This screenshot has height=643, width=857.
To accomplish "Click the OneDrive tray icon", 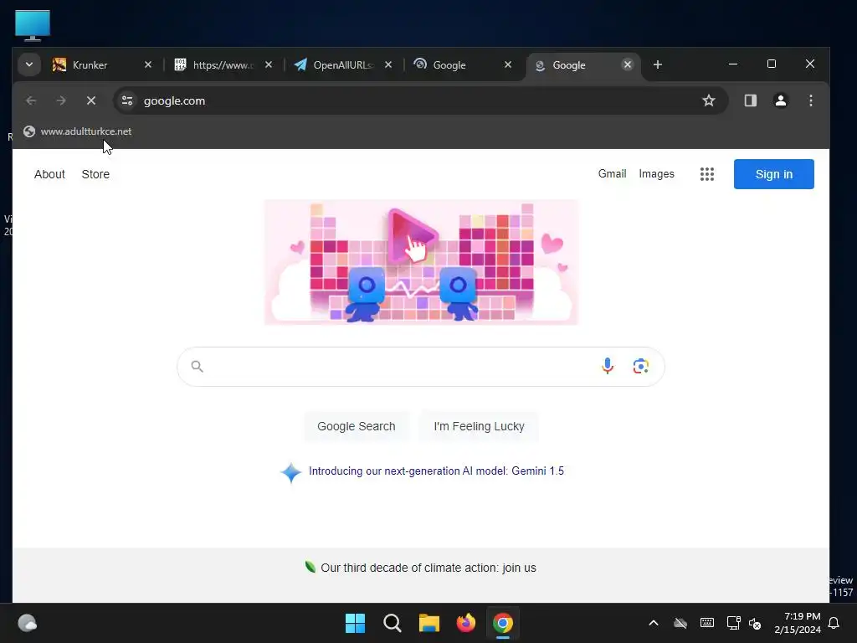I will [680, 623].
